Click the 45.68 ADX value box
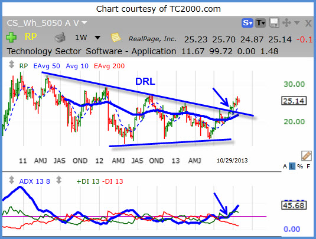The image size is (316, 239). pyautogui.click(x=294, y=205)
